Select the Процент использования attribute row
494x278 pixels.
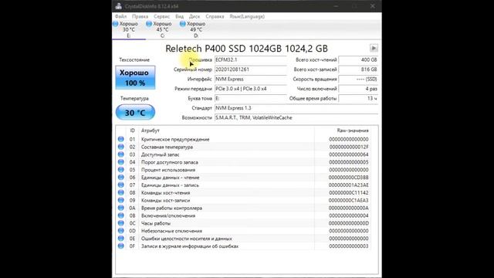pos(243,170)
